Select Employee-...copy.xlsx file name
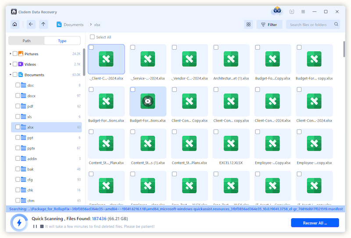351x238 pixels. coord(314,163)
